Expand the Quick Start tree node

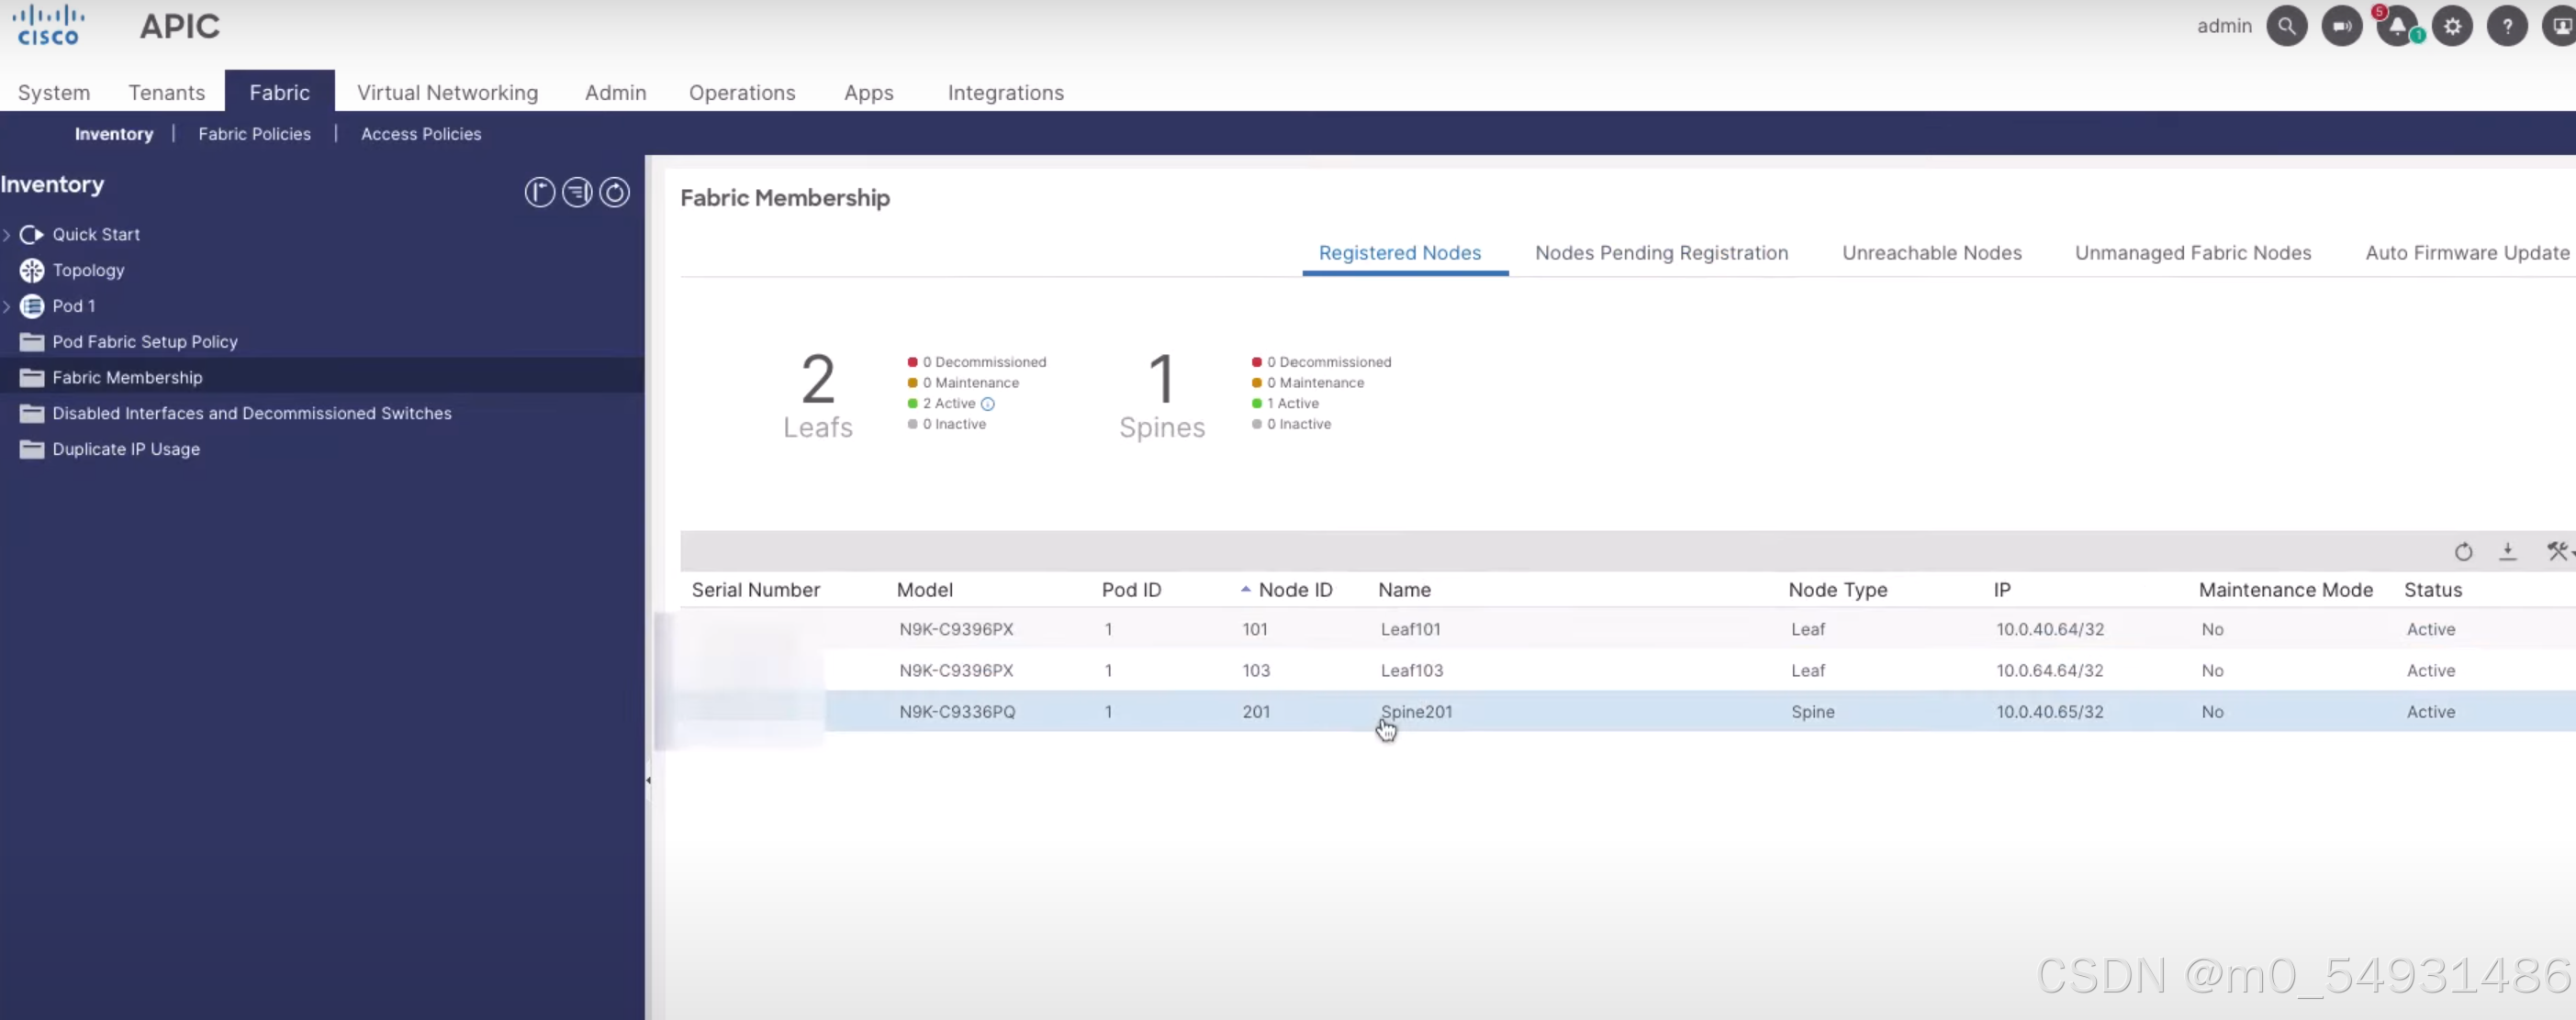[7, 235]
